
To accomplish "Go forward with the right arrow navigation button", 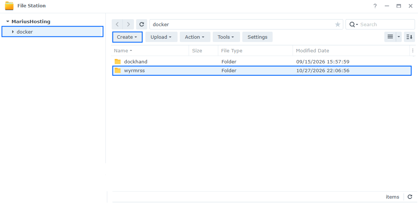I will 128,24.
